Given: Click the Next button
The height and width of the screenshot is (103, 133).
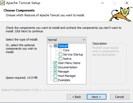Looking at the screenshot, I should (x=97, y=97).
